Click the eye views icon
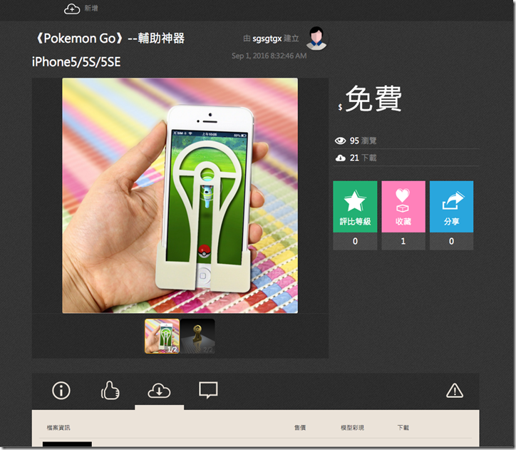This screenshot has width=516, height=450. click(340, 141)
